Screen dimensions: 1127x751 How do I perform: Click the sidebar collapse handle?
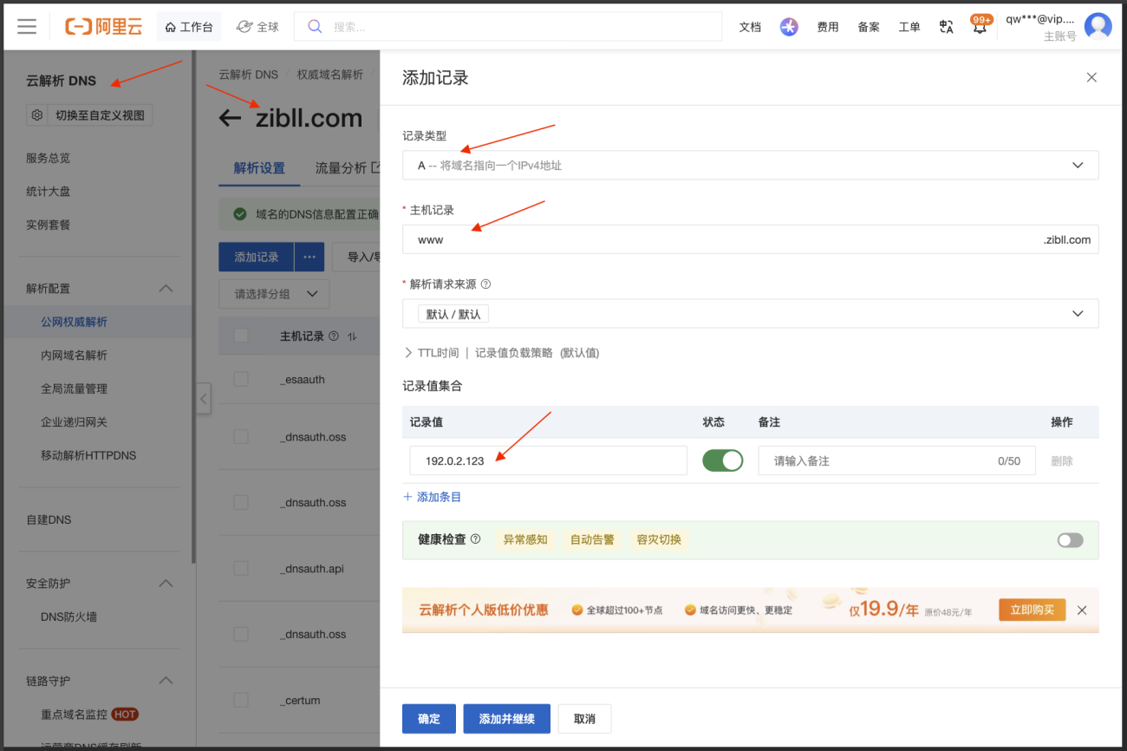pos(203,399)
